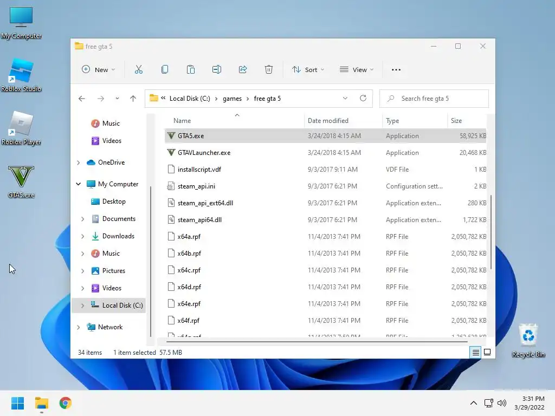This screenshot has height=416, width=555.
Task: Select GTAVLauncher.exe file
Action: click(x=325, y=152)
